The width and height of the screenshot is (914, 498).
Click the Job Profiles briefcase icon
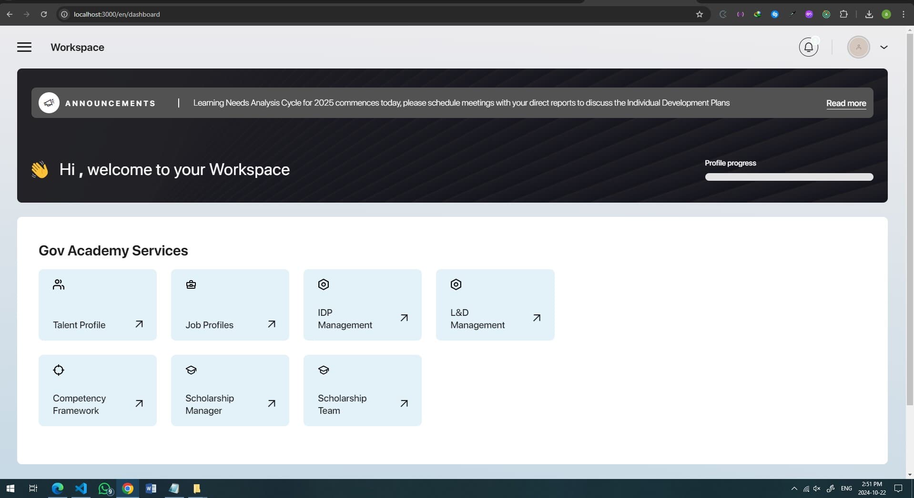(x=191, y=284)
